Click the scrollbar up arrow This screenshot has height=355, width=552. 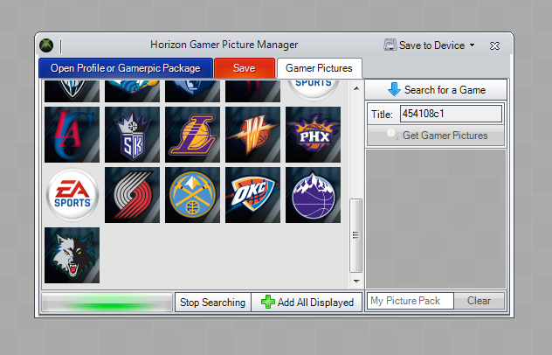tap(356, 88)
